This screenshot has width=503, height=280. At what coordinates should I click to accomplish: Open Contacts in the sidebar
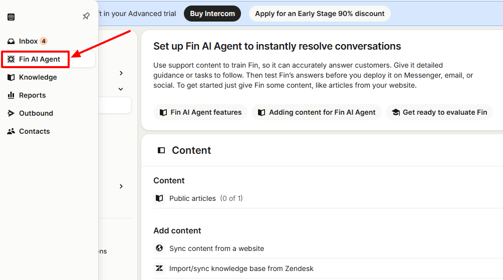point(35,131)
